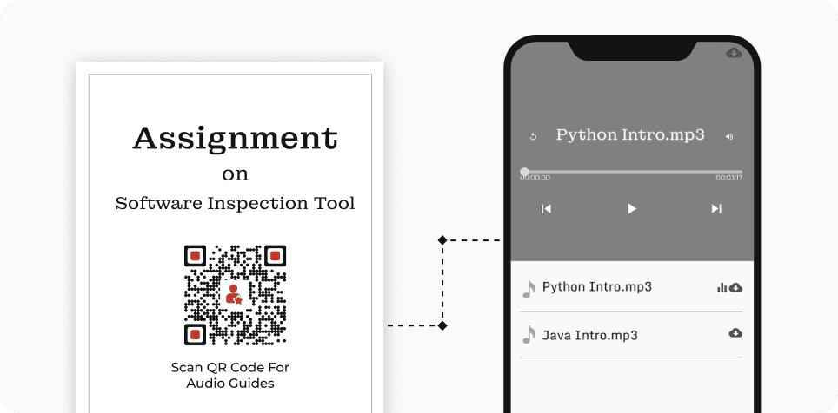Screen dimensions: 838x413
Task: Mute audio with the speaker volume icon
Action: [729, 136]
